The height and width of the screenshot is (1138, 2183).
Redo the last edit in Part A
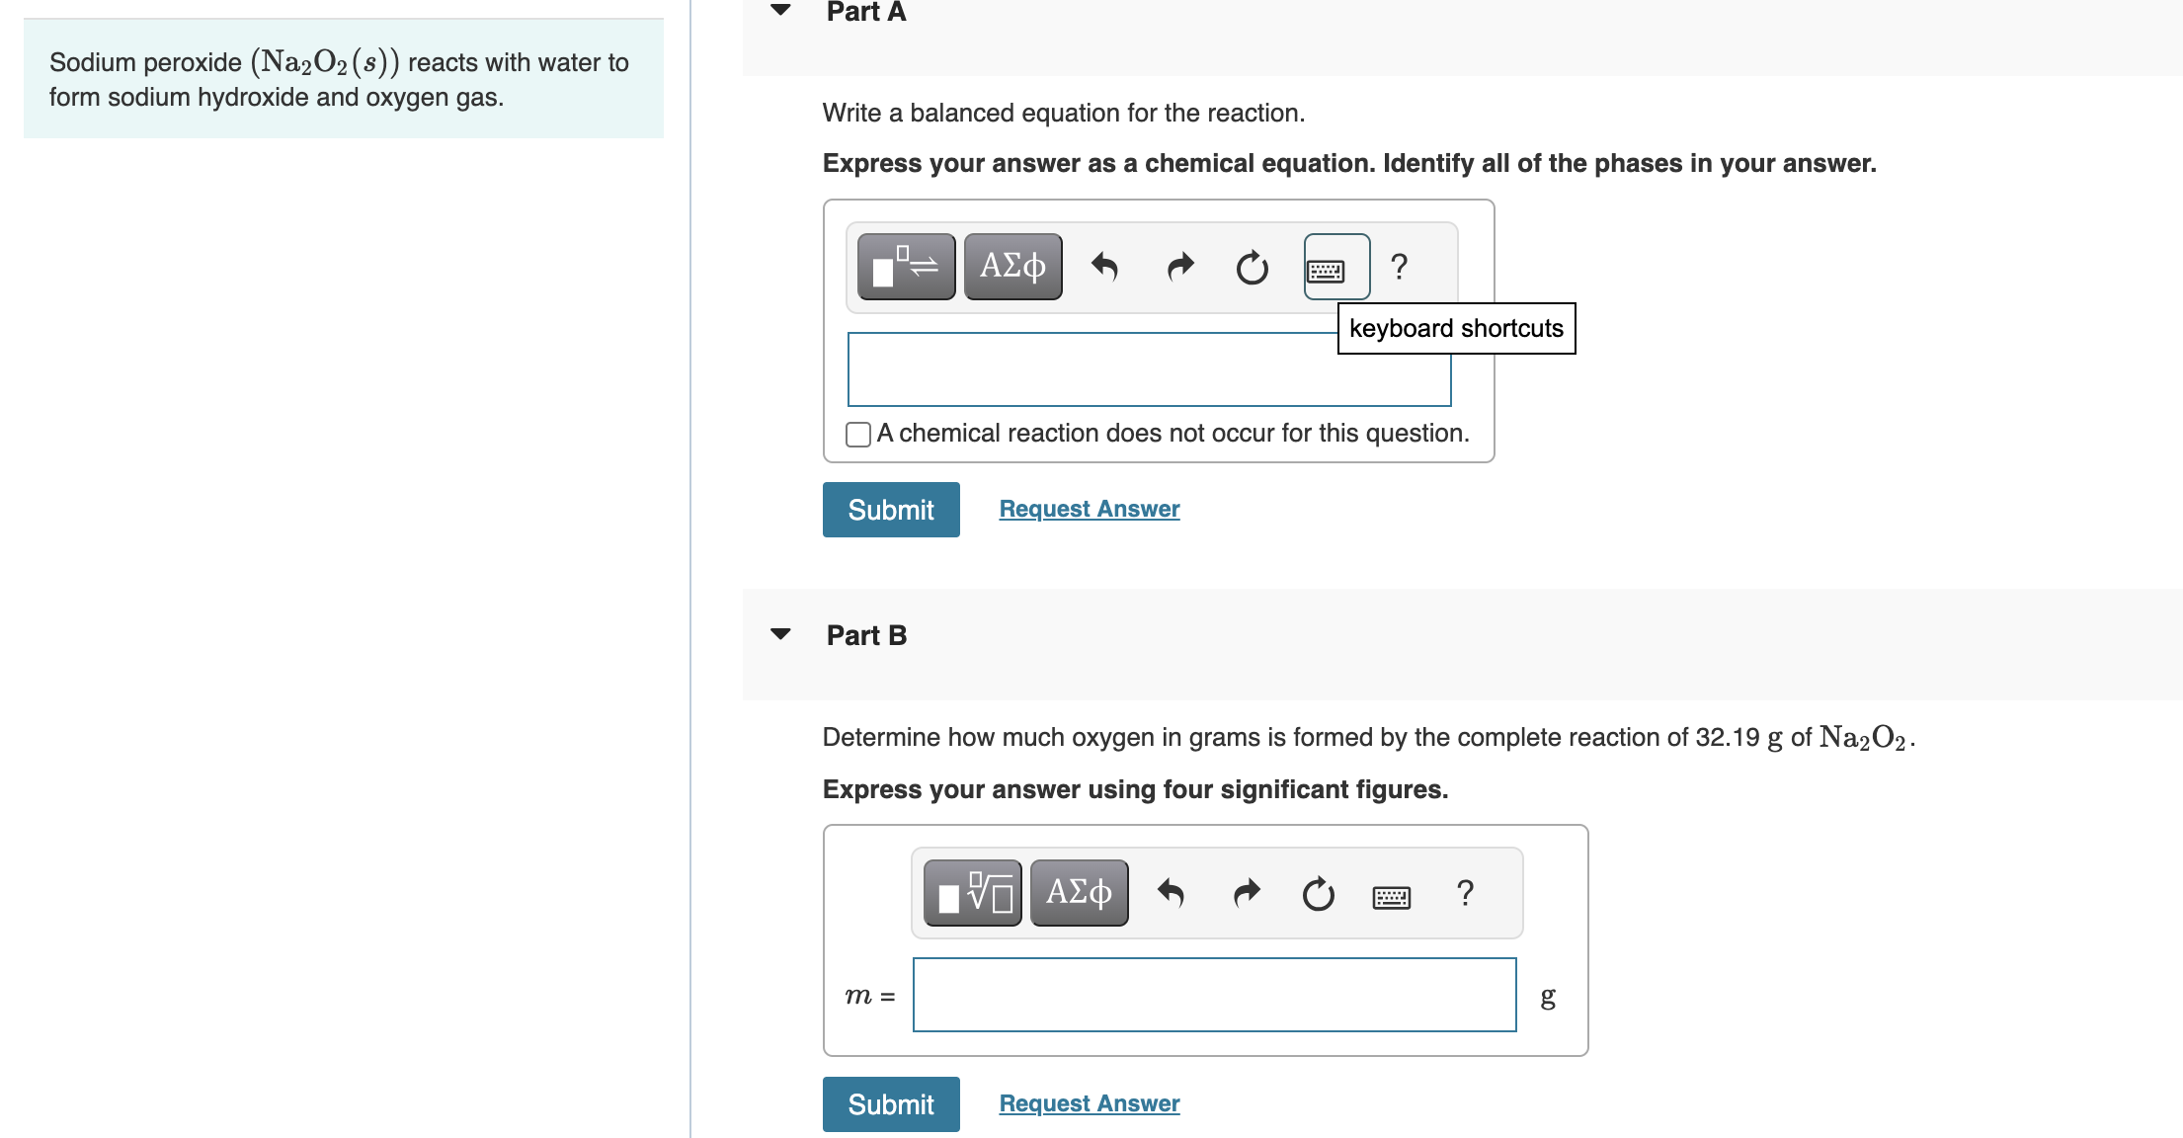click(x=1178, y=265)
